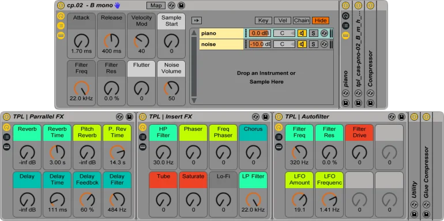Viewport: 444px width, 221px height.
Task: Toggle macro controls view in cp.02 rack
Action: coord(61,16)
